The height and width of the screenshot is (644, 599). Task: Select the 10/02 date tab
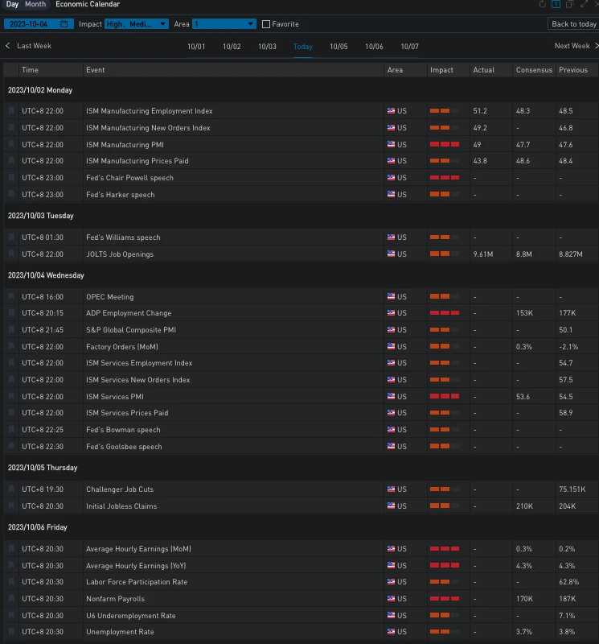(232, 47)
